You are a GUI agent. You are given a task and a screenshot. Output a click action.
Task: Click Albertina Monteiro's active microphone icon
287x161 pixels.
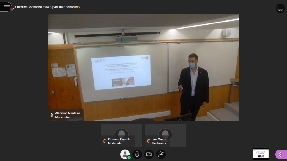pyautogui.click(x=52, y=115)
